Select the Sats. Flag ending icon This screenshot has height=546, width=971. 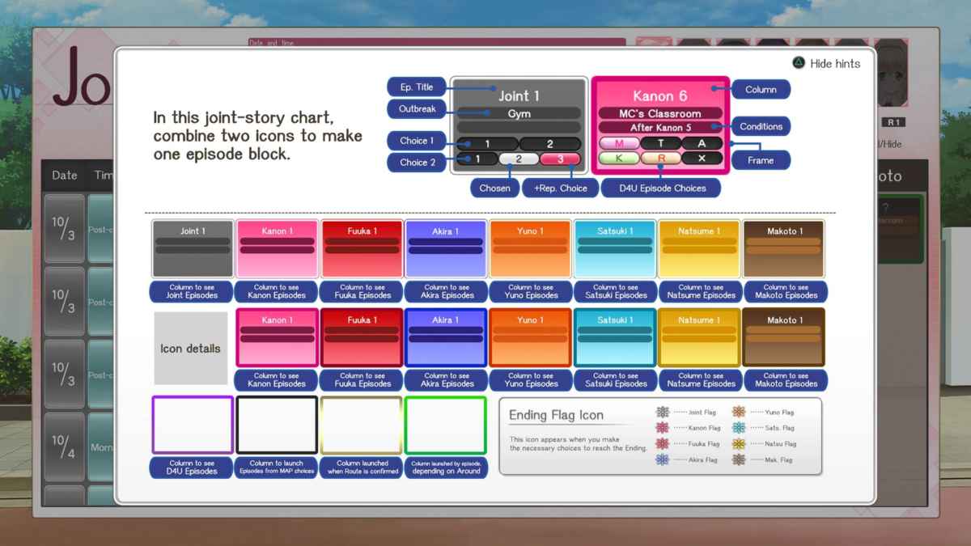coord(737,428)
